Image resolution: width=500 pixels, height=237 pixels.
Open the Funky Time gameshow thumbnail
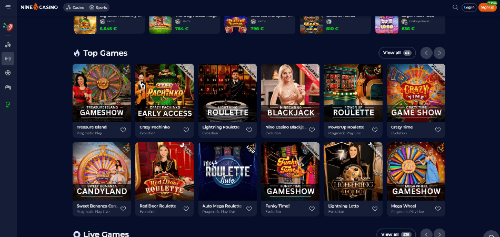point(290,171)
